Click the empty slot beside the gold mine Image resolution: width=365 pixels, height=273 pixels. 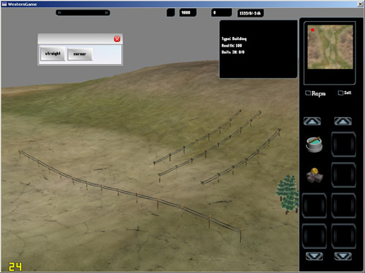pos(343,175)
